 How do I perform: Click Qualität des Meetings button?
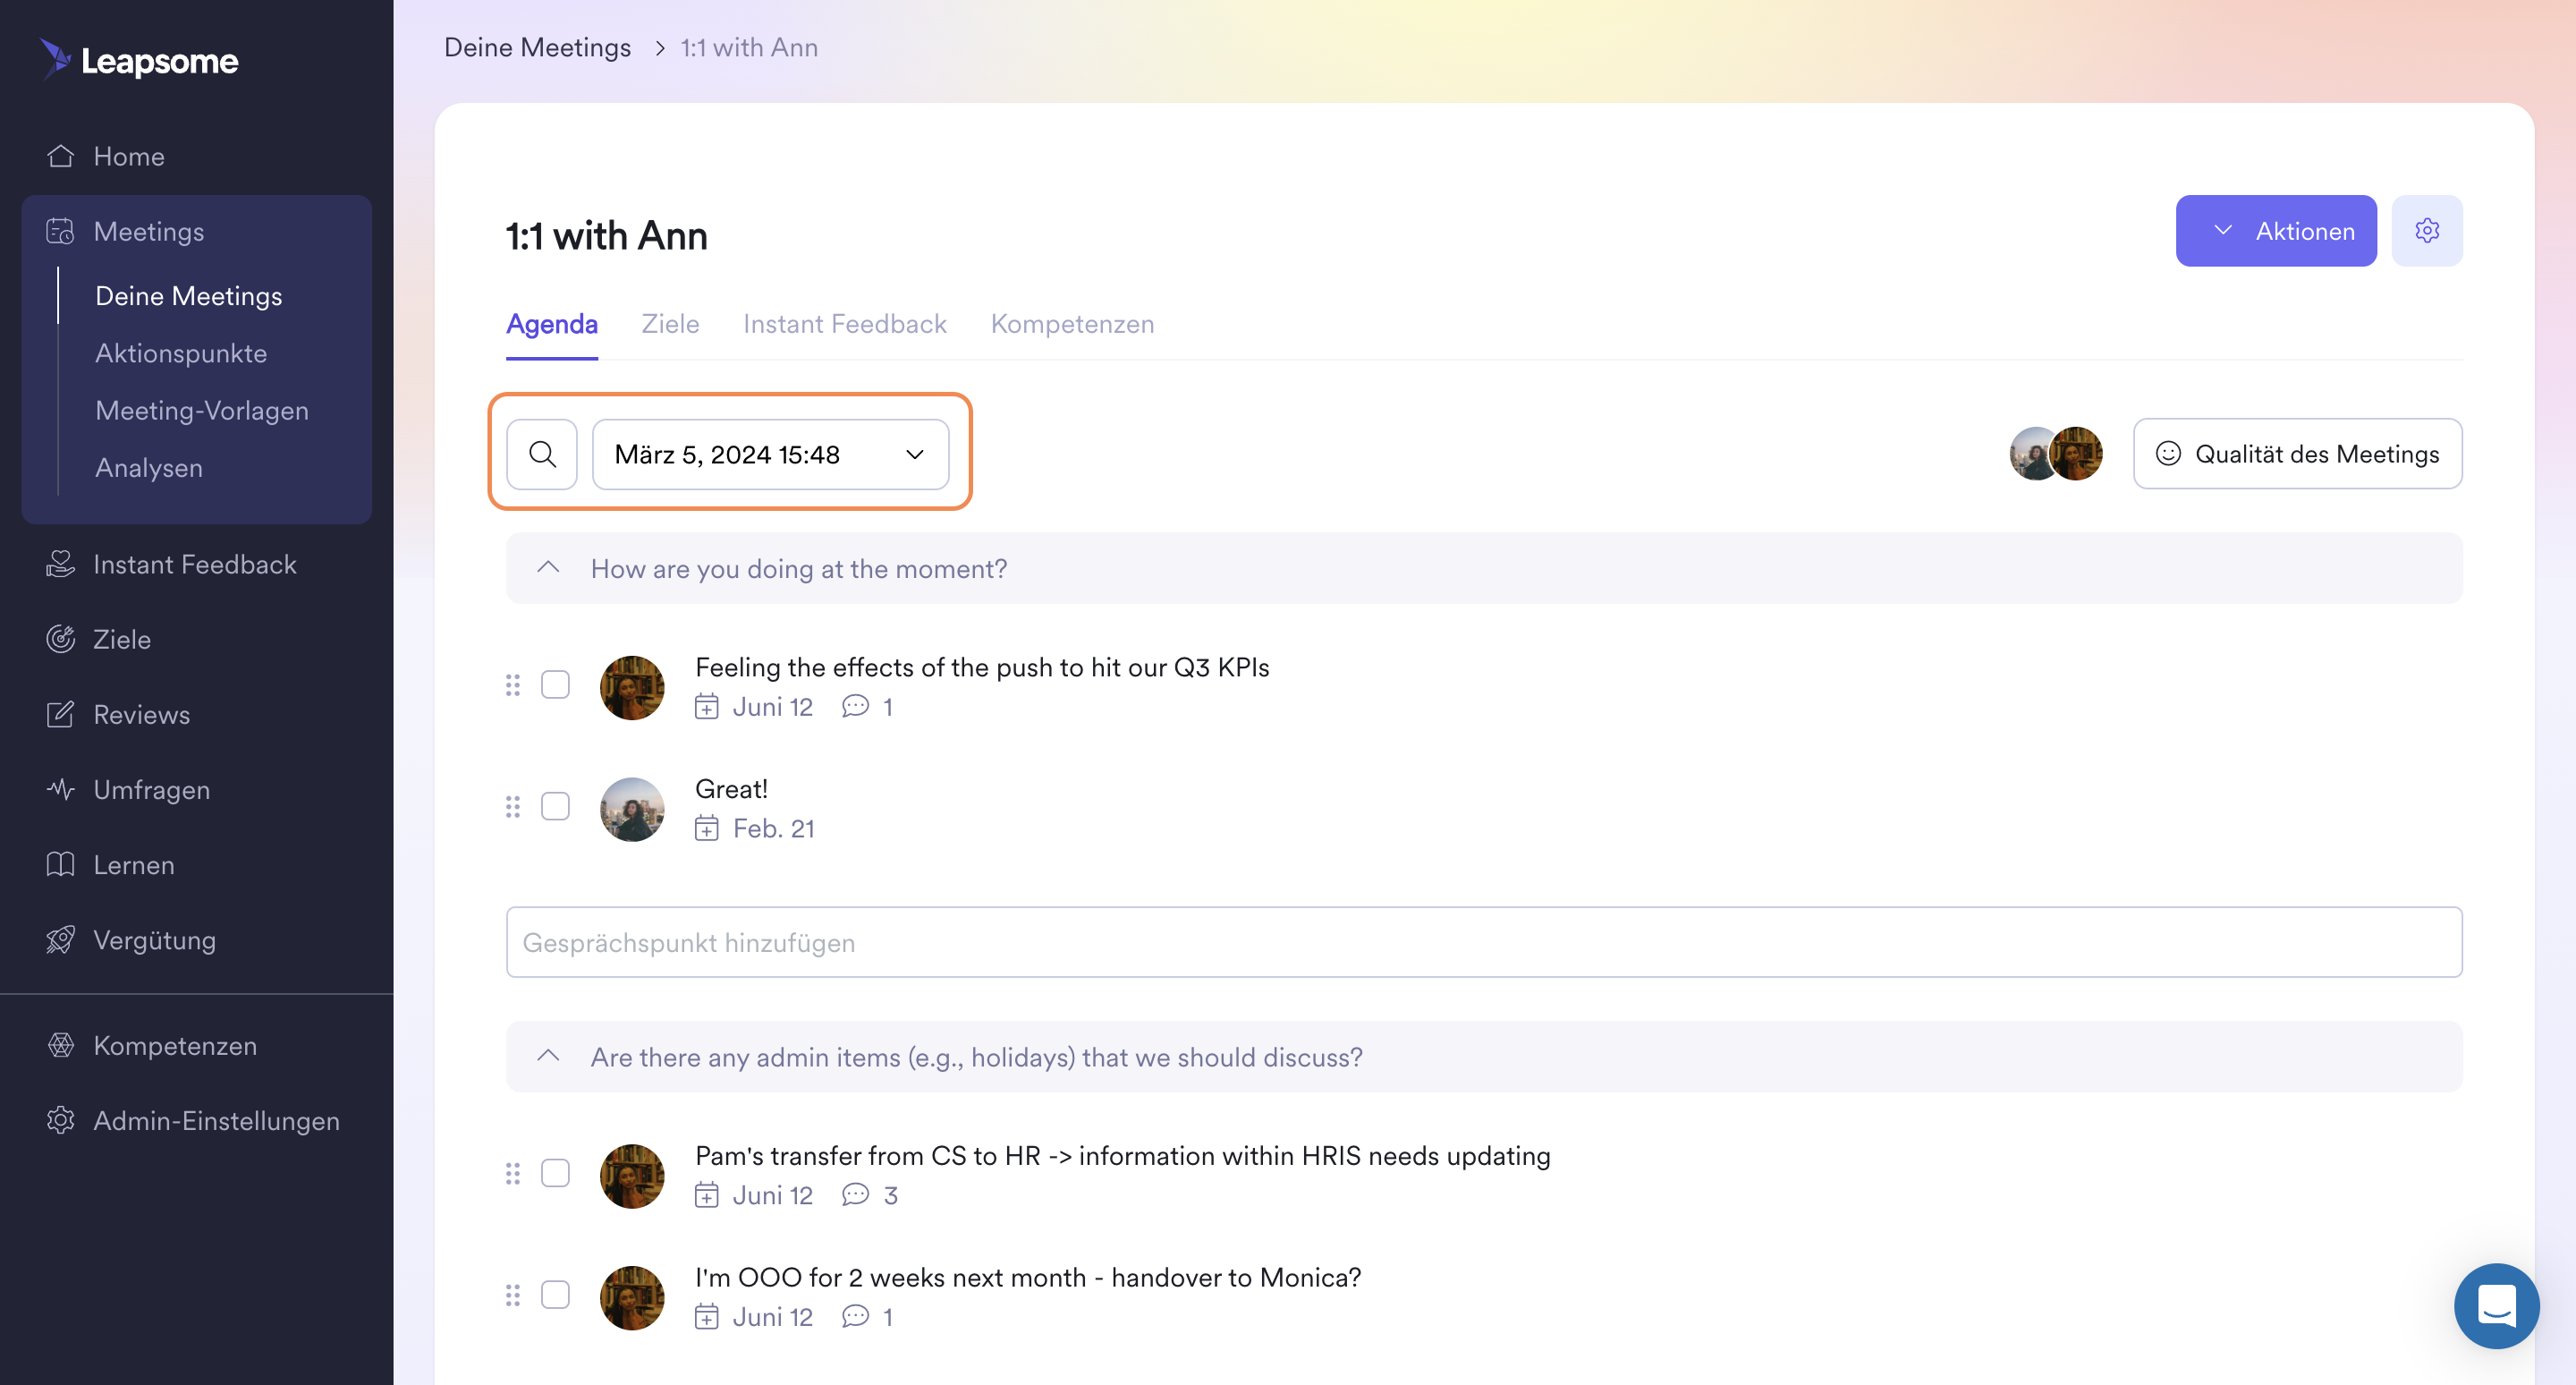2297,454
